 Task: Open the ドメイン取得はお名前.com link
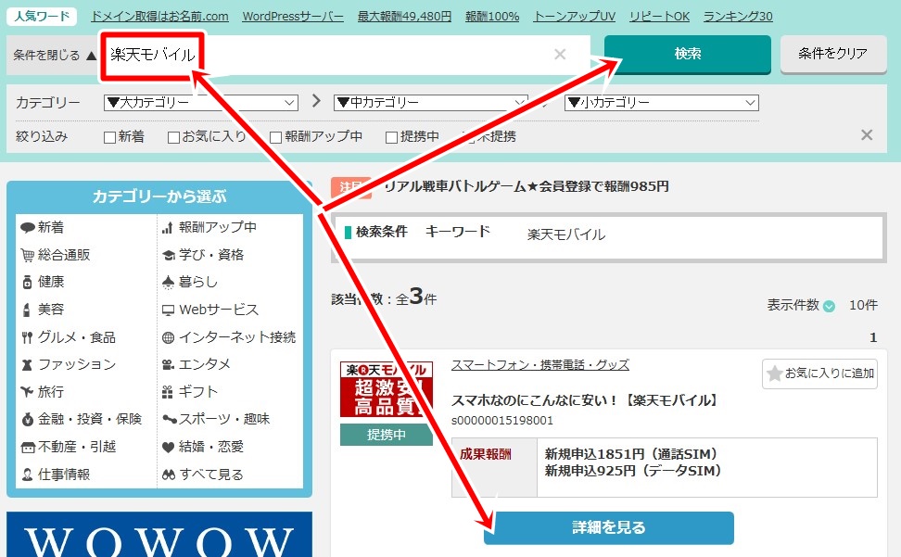pos(159,17)
